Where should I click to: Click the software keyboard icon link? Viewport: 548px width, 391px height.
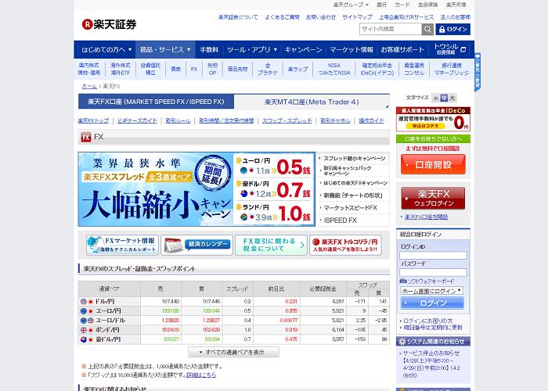[x=427, y=281]
